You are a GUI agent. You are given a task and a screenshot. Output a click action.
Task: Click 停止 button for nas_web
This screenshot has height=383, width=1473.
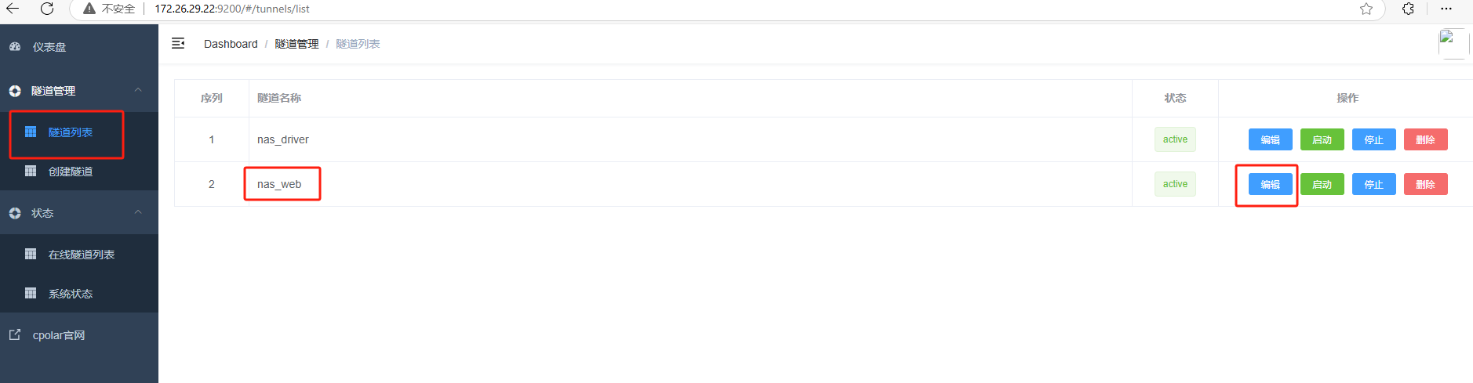tap(1373, 184)
